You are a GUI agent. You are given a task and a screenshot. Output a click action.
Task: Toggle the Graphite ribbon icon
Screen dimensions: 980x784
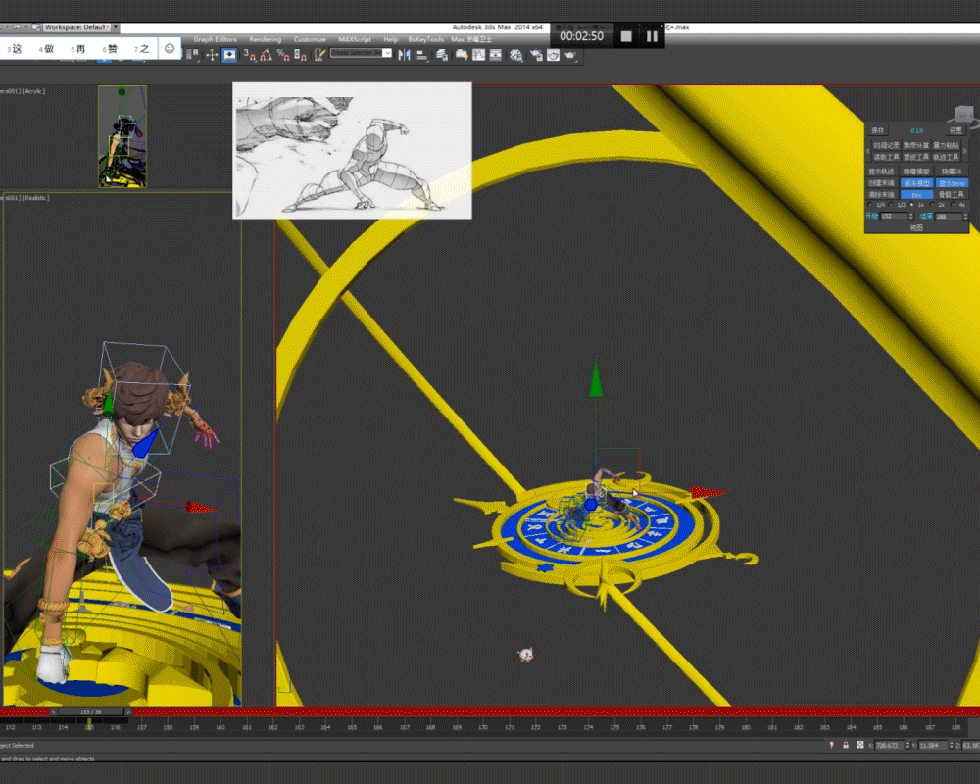pos(462,55)
